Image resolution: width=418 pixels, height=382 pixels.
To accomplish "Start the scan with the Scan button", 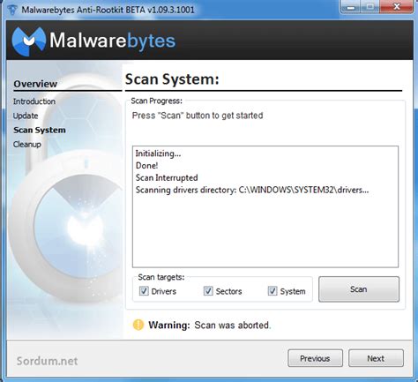I will coord(359,289).
